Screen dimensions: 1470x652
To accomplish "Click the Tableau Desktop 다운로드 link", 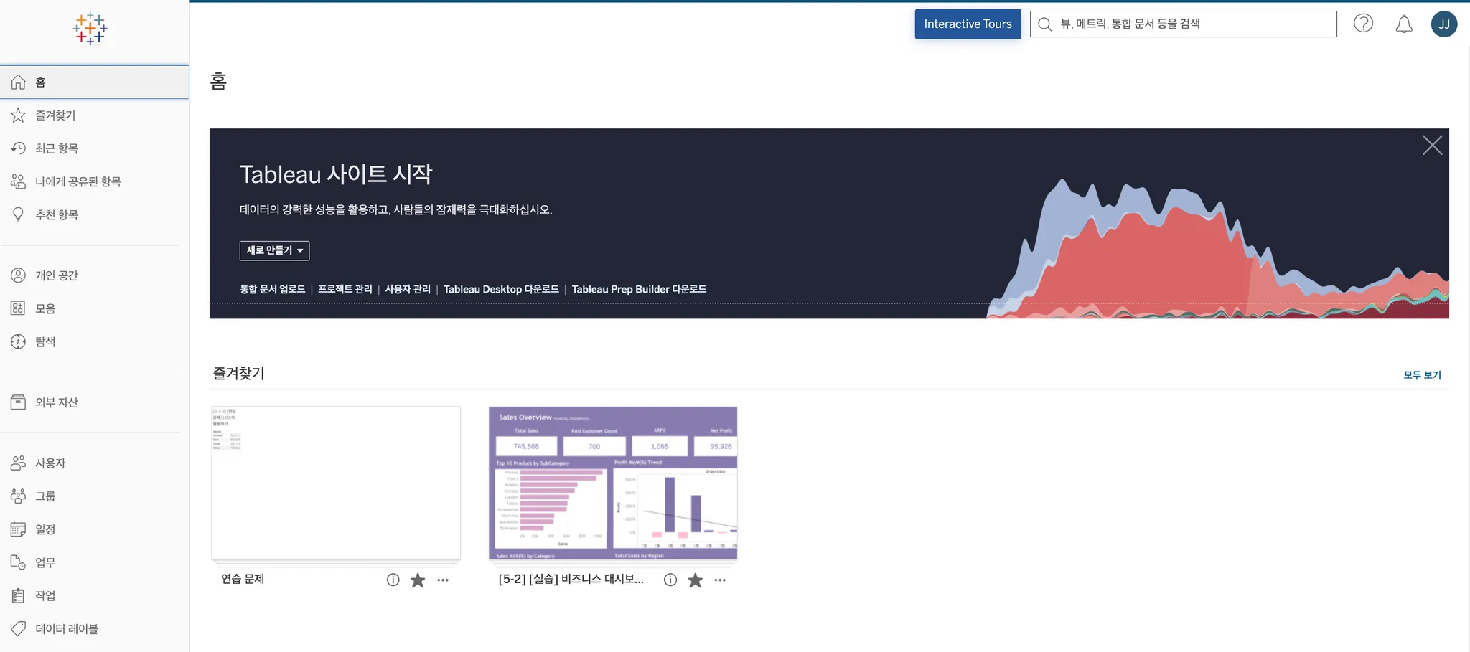I will 501,289.
